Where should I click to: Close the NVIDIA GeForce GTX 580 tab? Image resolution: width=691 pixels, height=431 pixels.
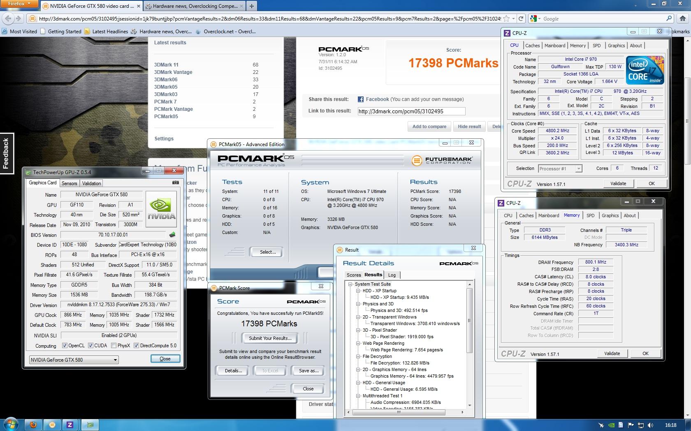pos(138,6)
